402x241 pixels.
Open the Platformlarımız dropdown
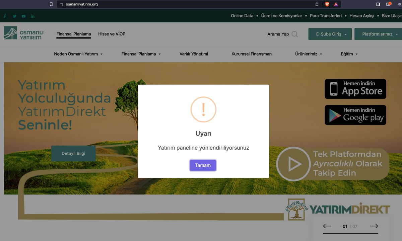tap(378, 34)
